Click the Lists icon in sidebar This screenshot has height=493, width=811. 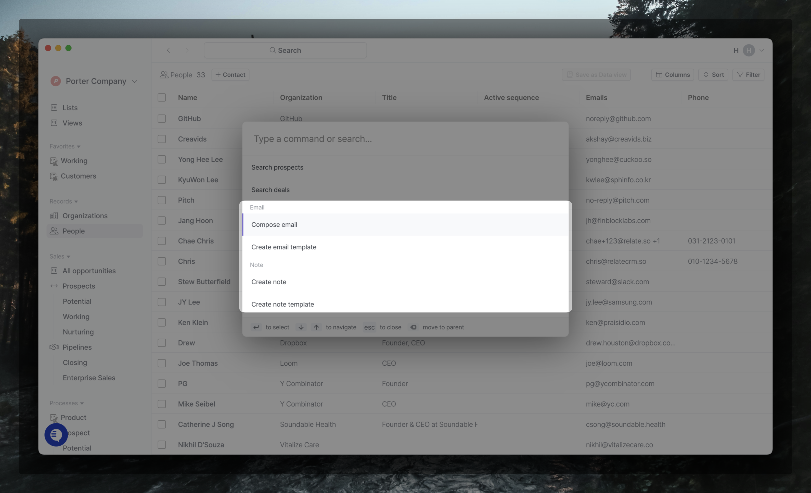pos(54,108)
